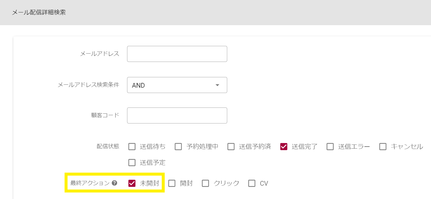Click the 顧客コード input field
This screenshot has height=199, width=431.
(x=177, y=115)
